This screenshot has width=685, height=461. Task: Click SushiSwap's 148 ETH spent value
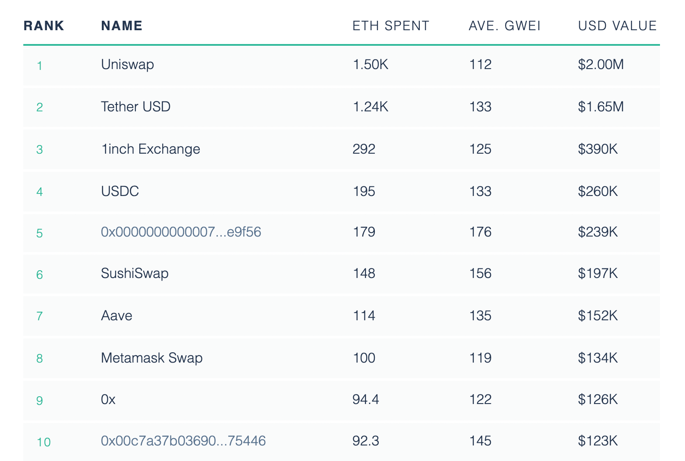[364, 274]
